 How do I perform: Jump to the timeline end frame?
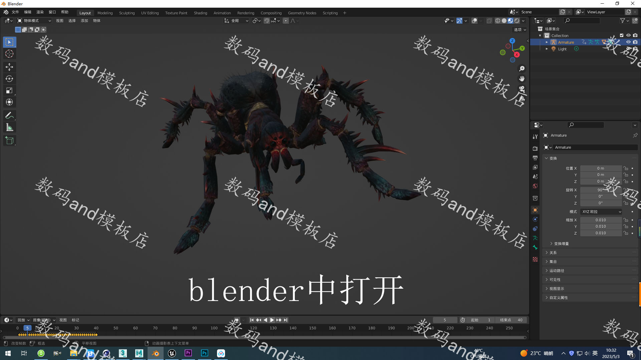point(285,320)
